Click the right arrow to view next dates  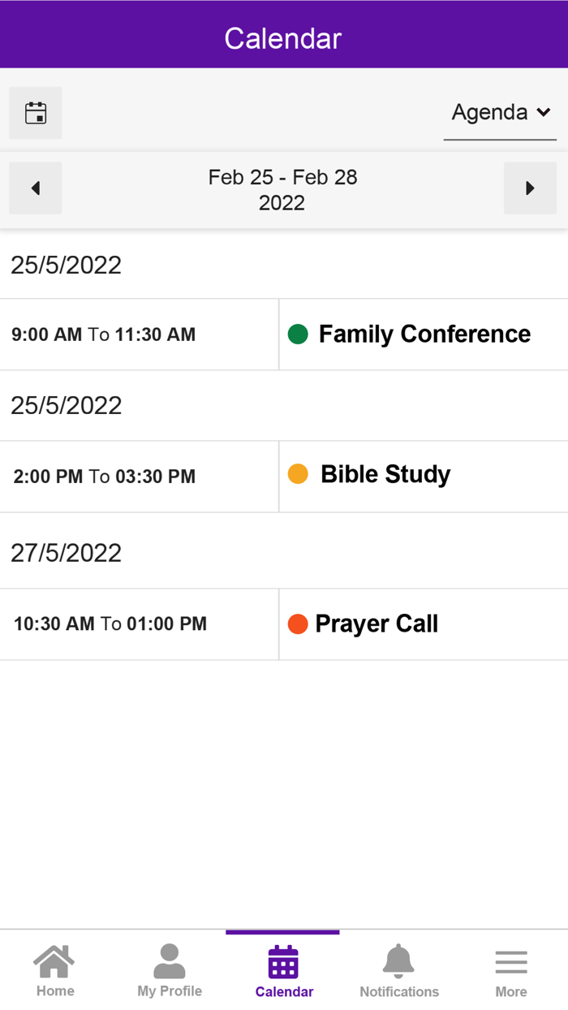(530, 188)
